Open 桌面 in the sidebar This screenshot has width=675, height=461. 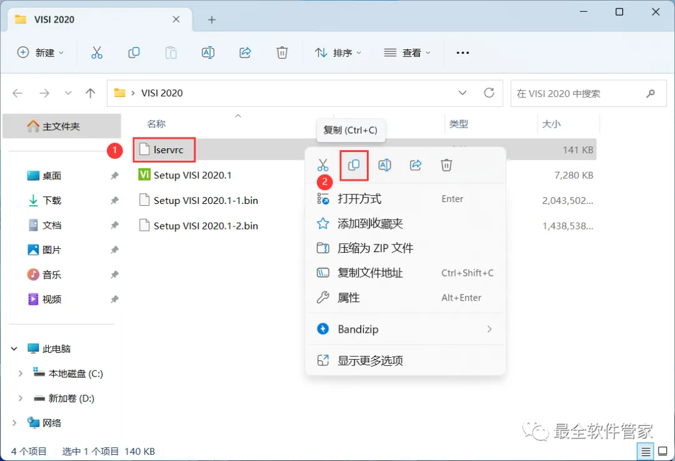click(52, 176)
